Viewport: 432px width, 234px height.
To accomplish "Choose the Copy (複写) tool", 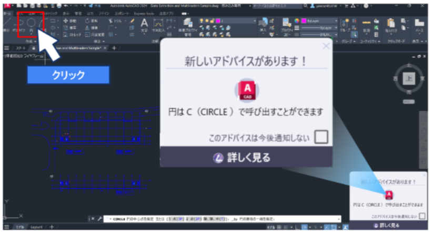I will (69, 28).
